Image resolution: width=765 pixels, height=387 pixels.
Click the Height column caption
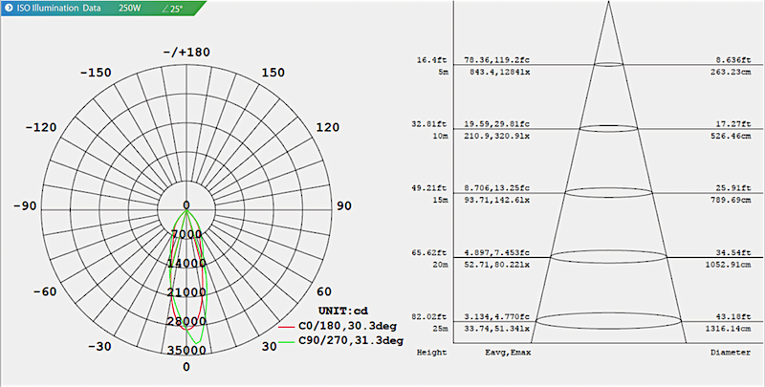tap(432, 353)
